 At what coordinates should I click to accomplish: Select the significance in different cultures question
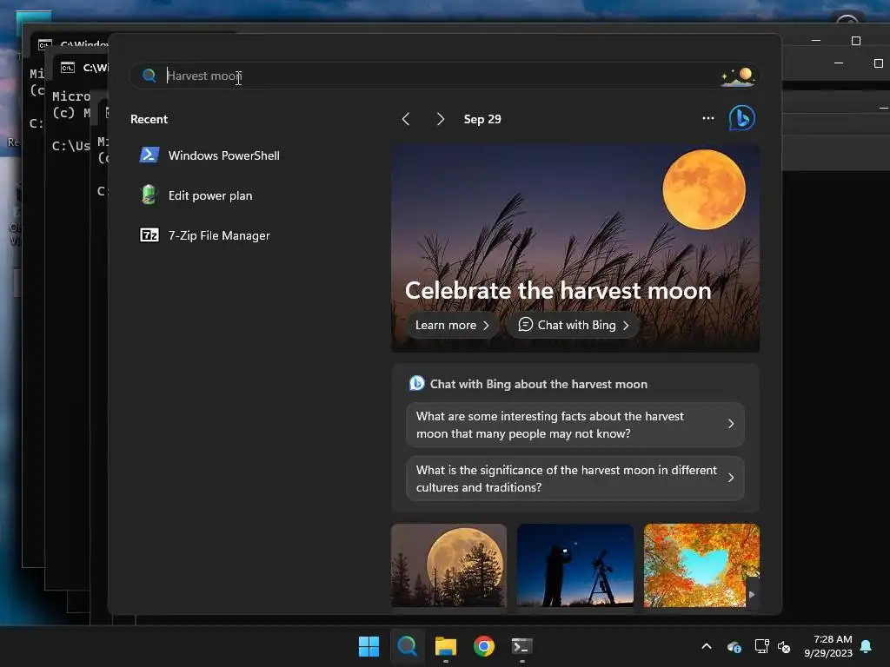575,479
